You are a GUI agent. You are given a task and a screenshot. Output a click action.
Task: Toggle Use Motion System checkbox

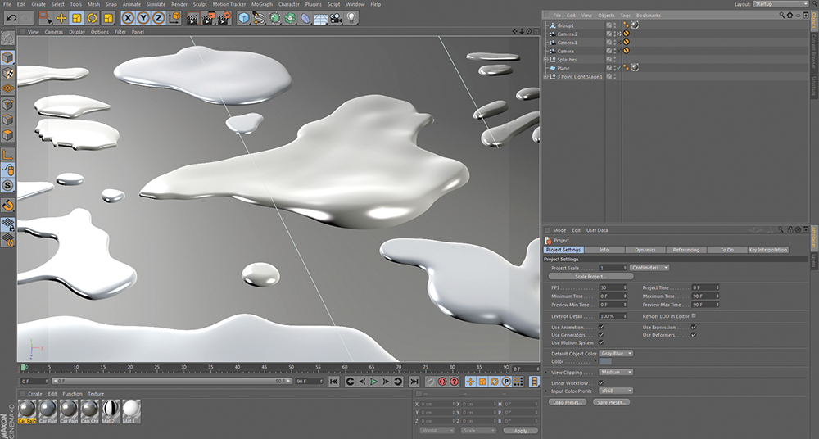(601, 343)
